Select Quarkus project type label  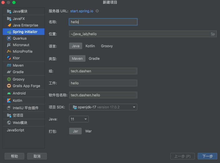[20, 38]
